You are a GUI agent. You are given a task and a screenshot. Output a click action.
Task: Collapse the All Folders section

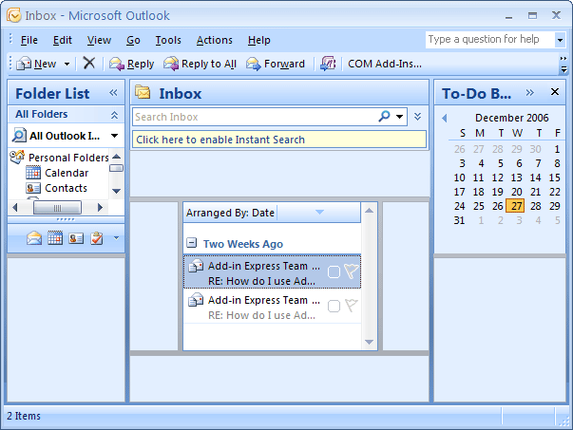pos(114,115)
